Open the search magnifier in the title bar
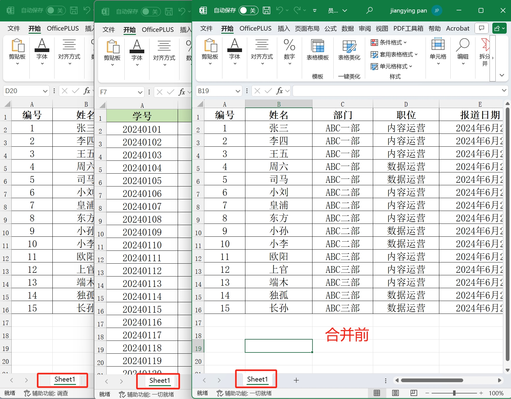 click(369, 10)
